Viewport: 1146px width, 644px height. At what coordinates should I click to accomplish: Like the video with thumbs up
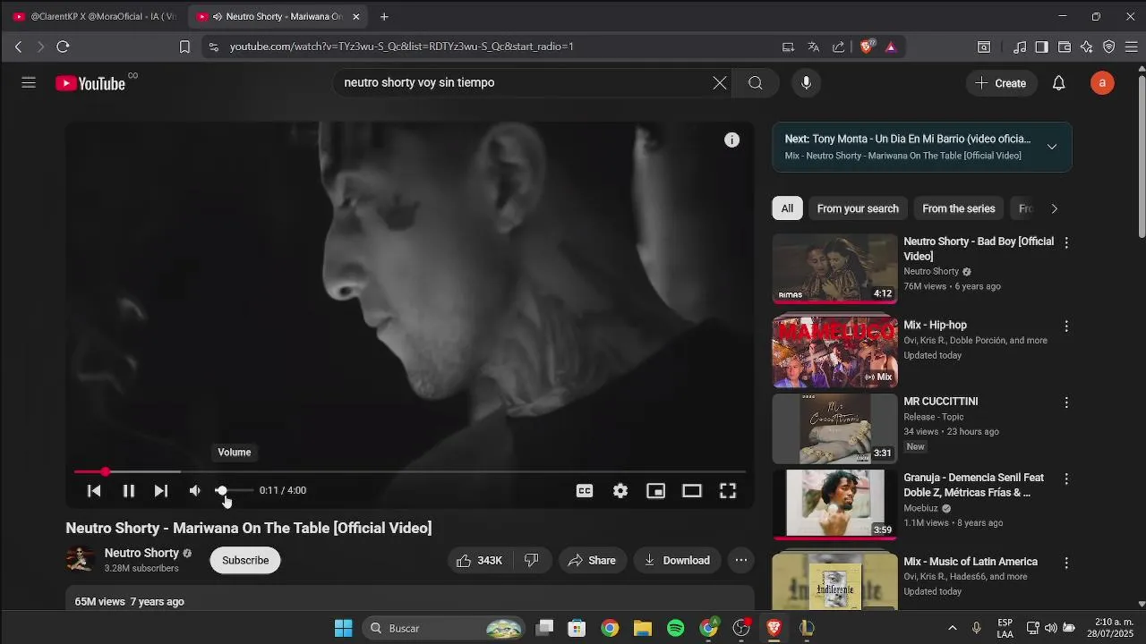click(480, 561)
